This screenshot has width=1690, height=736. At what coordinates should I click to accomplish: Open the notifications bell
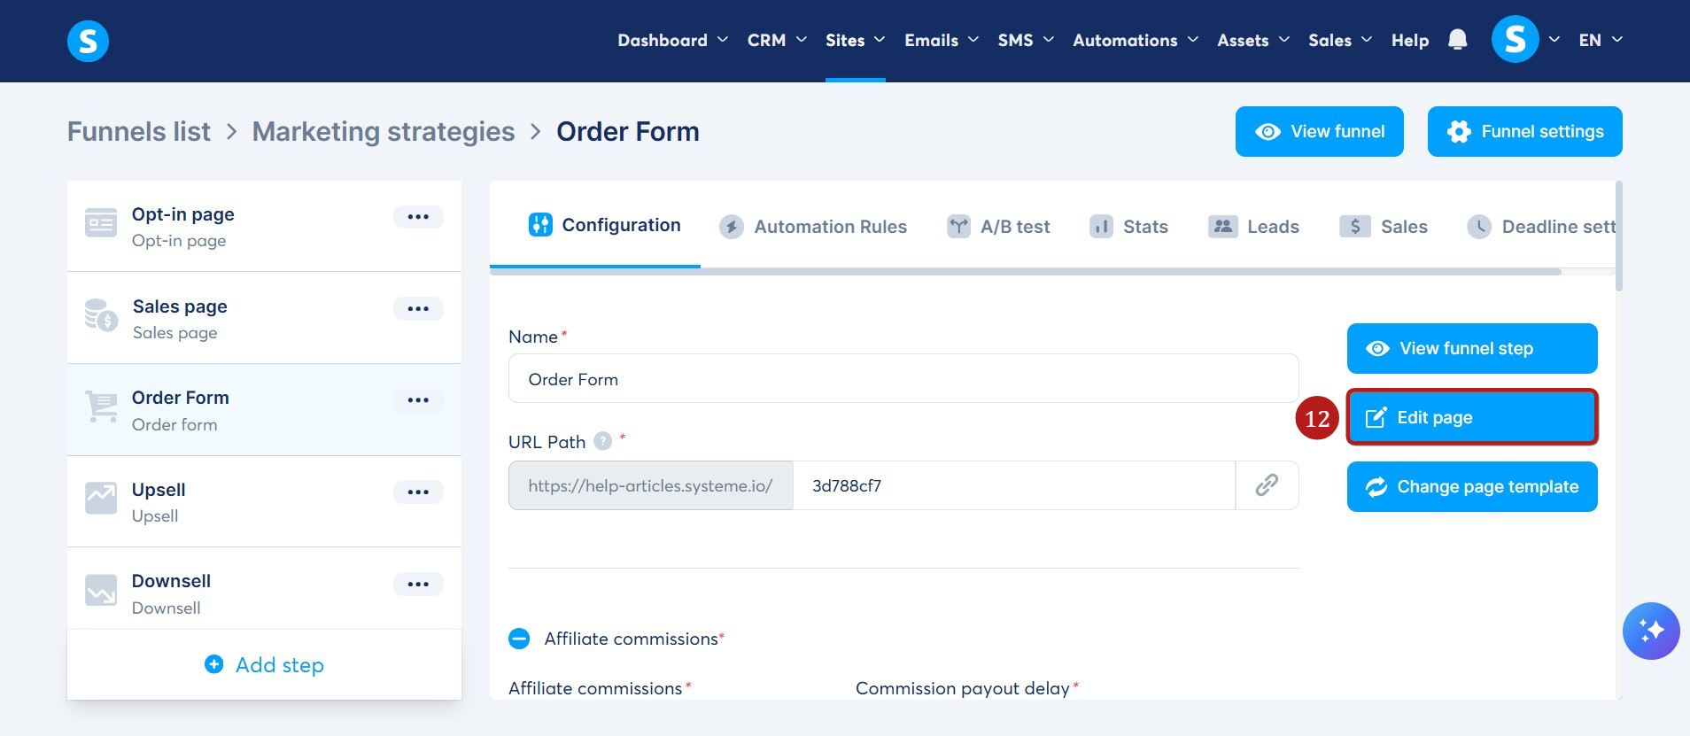(1457, 40)
